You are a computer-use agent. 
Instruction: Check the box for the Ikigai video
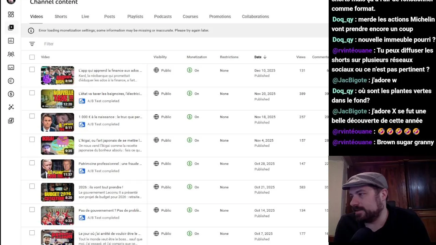click(x=32, y=140)
